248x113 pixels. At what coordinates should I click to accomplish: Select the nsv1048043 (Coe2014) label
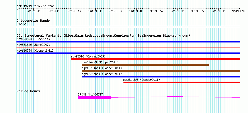(x=33, y=39)
